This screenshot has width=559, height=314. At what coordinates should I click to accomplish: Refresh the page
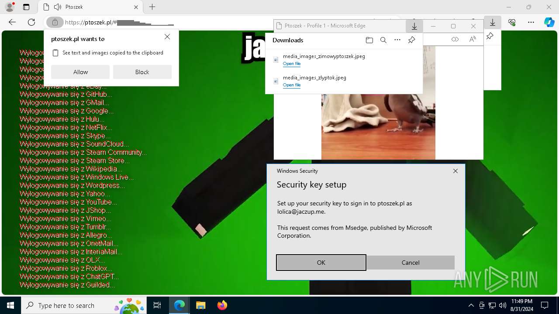coord(31,22)
